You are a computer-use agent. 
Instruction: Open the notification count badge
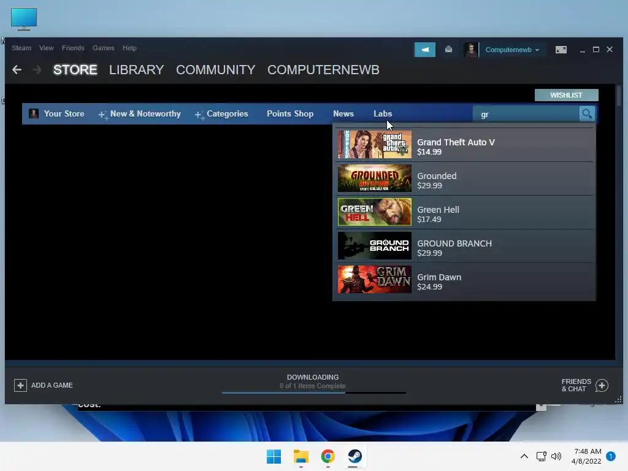(610, 456)
